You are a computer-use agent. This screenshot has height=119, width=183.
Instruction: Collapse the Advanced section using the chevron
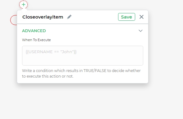tap(140, 31)
